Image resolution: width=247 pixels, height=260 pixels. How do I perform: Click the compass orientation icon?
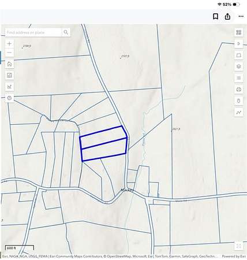[9, 98]
